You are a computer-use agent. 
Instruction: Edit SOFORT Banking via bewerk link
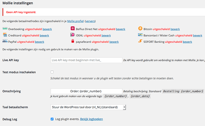pos(187,42)
